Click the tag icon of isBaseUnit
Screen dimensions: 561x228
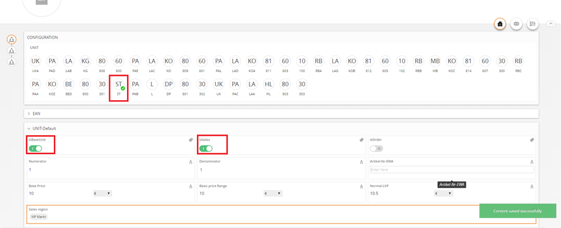point(191,140)
